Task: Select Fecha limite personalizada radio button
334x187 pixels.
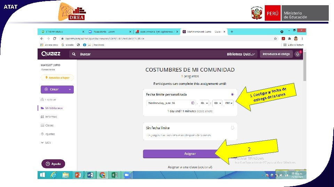Action: pyautogui.click(x=232, y=95)
